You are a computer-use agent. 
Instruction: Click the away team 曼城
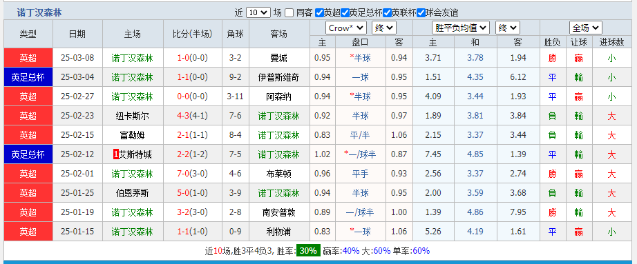coord(278,58)
